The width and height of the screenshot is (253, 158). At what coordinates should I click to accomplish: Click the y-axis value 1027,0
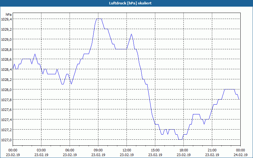point(6,140)
